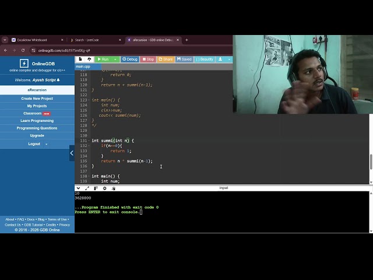Viewport: 373px width, 280px height.
Task: Start the debugger with the Debug button
Action: click(130, 59)
